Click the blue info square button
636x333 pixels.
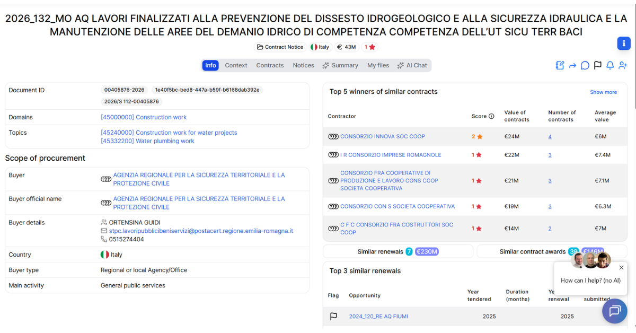pyautogui.click(x=624, y=43)
